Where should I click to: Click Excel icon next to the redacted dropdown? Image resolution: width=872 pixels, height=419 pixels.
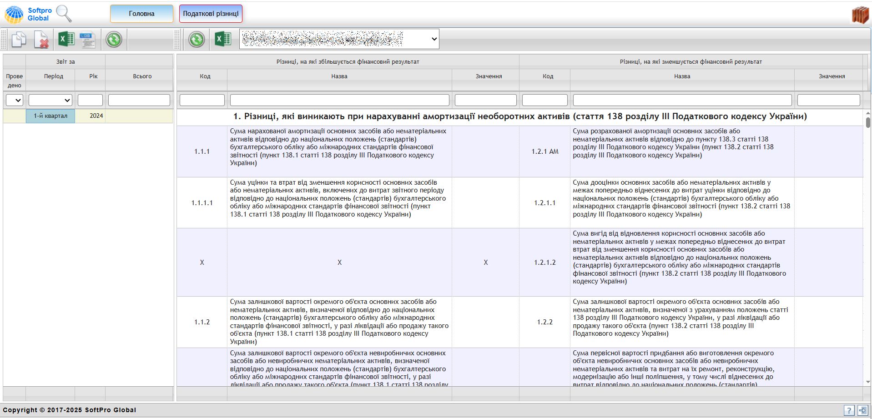223,39
